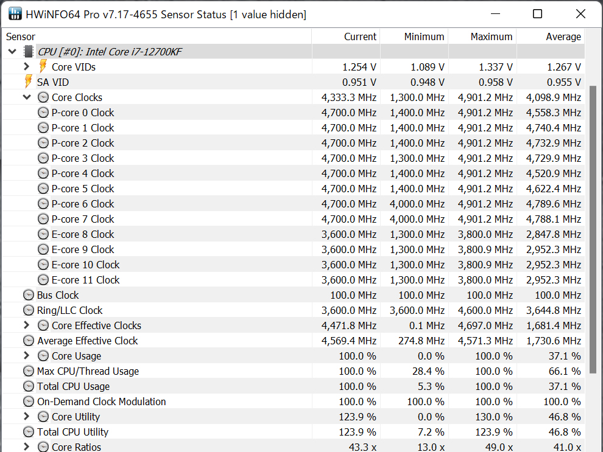Click the icon beside E-core 11 Clock
Screen dimensions: 603x452
click(x=43, y=280)
